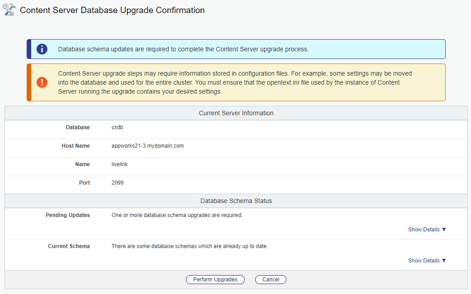
Task: Click the Current Schema down-arrow triangle
Action: pos(444,261)
